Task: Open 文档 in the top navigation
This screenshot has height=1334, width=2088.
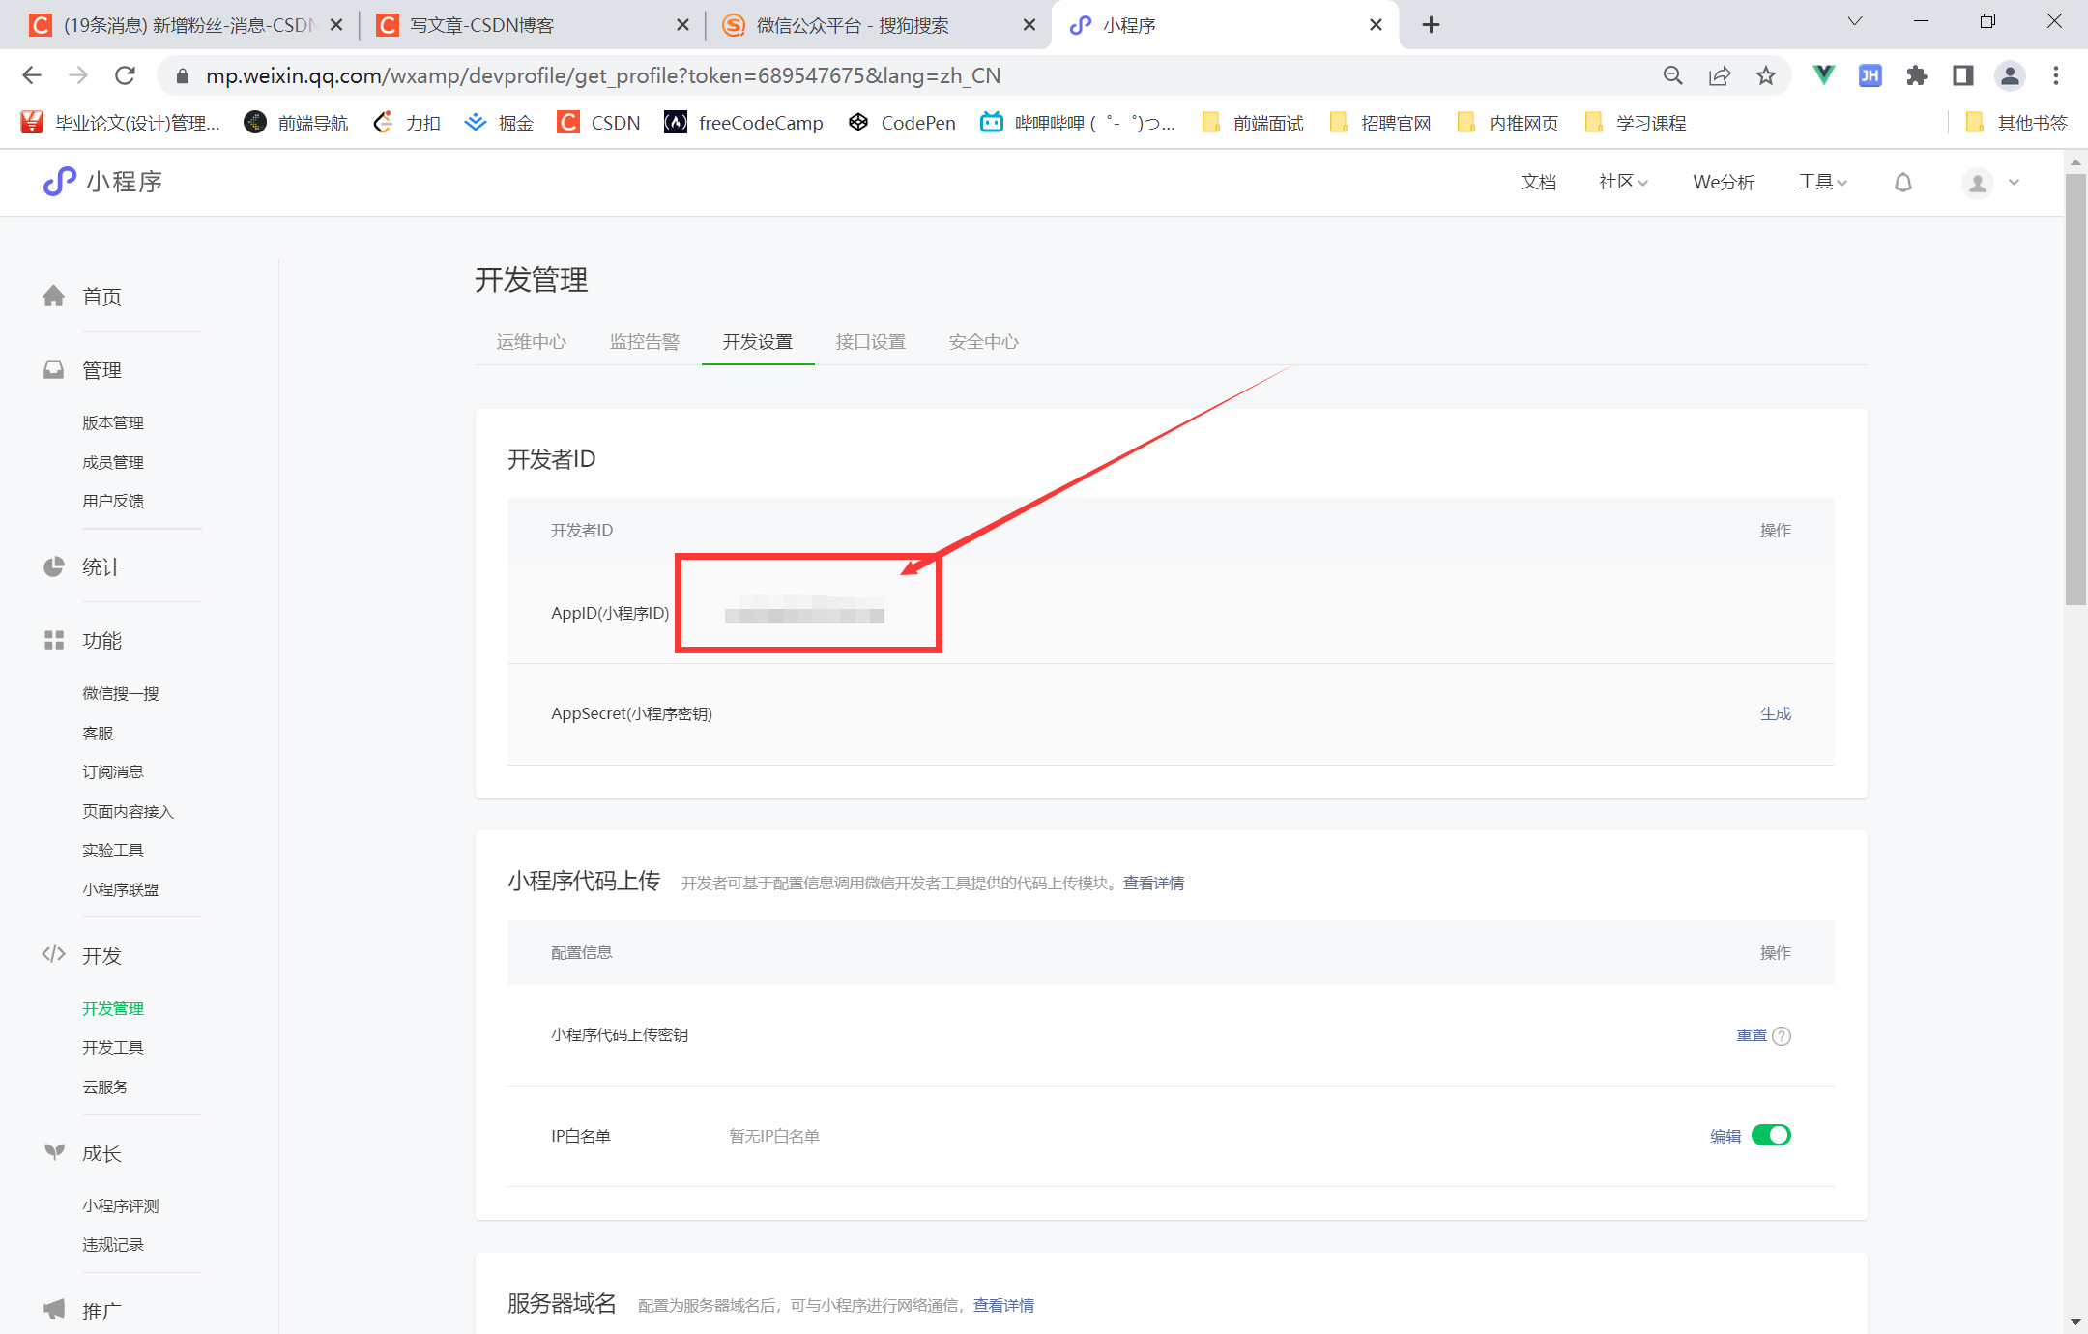Action: [1539, 182]
